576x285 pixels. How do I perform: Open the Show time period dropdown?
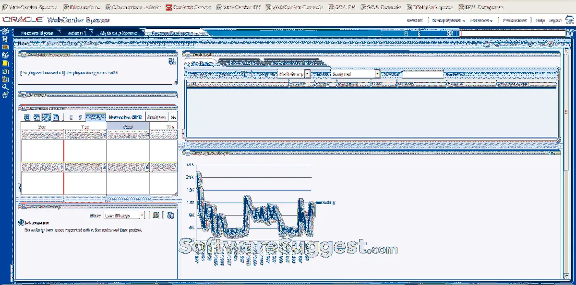click(124, 216)
